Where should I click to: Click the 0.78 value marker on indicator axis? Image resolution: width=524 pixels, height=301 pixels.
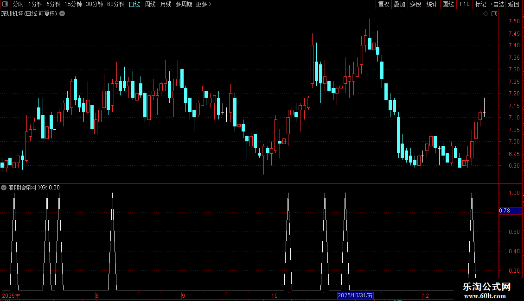(510, 211)
